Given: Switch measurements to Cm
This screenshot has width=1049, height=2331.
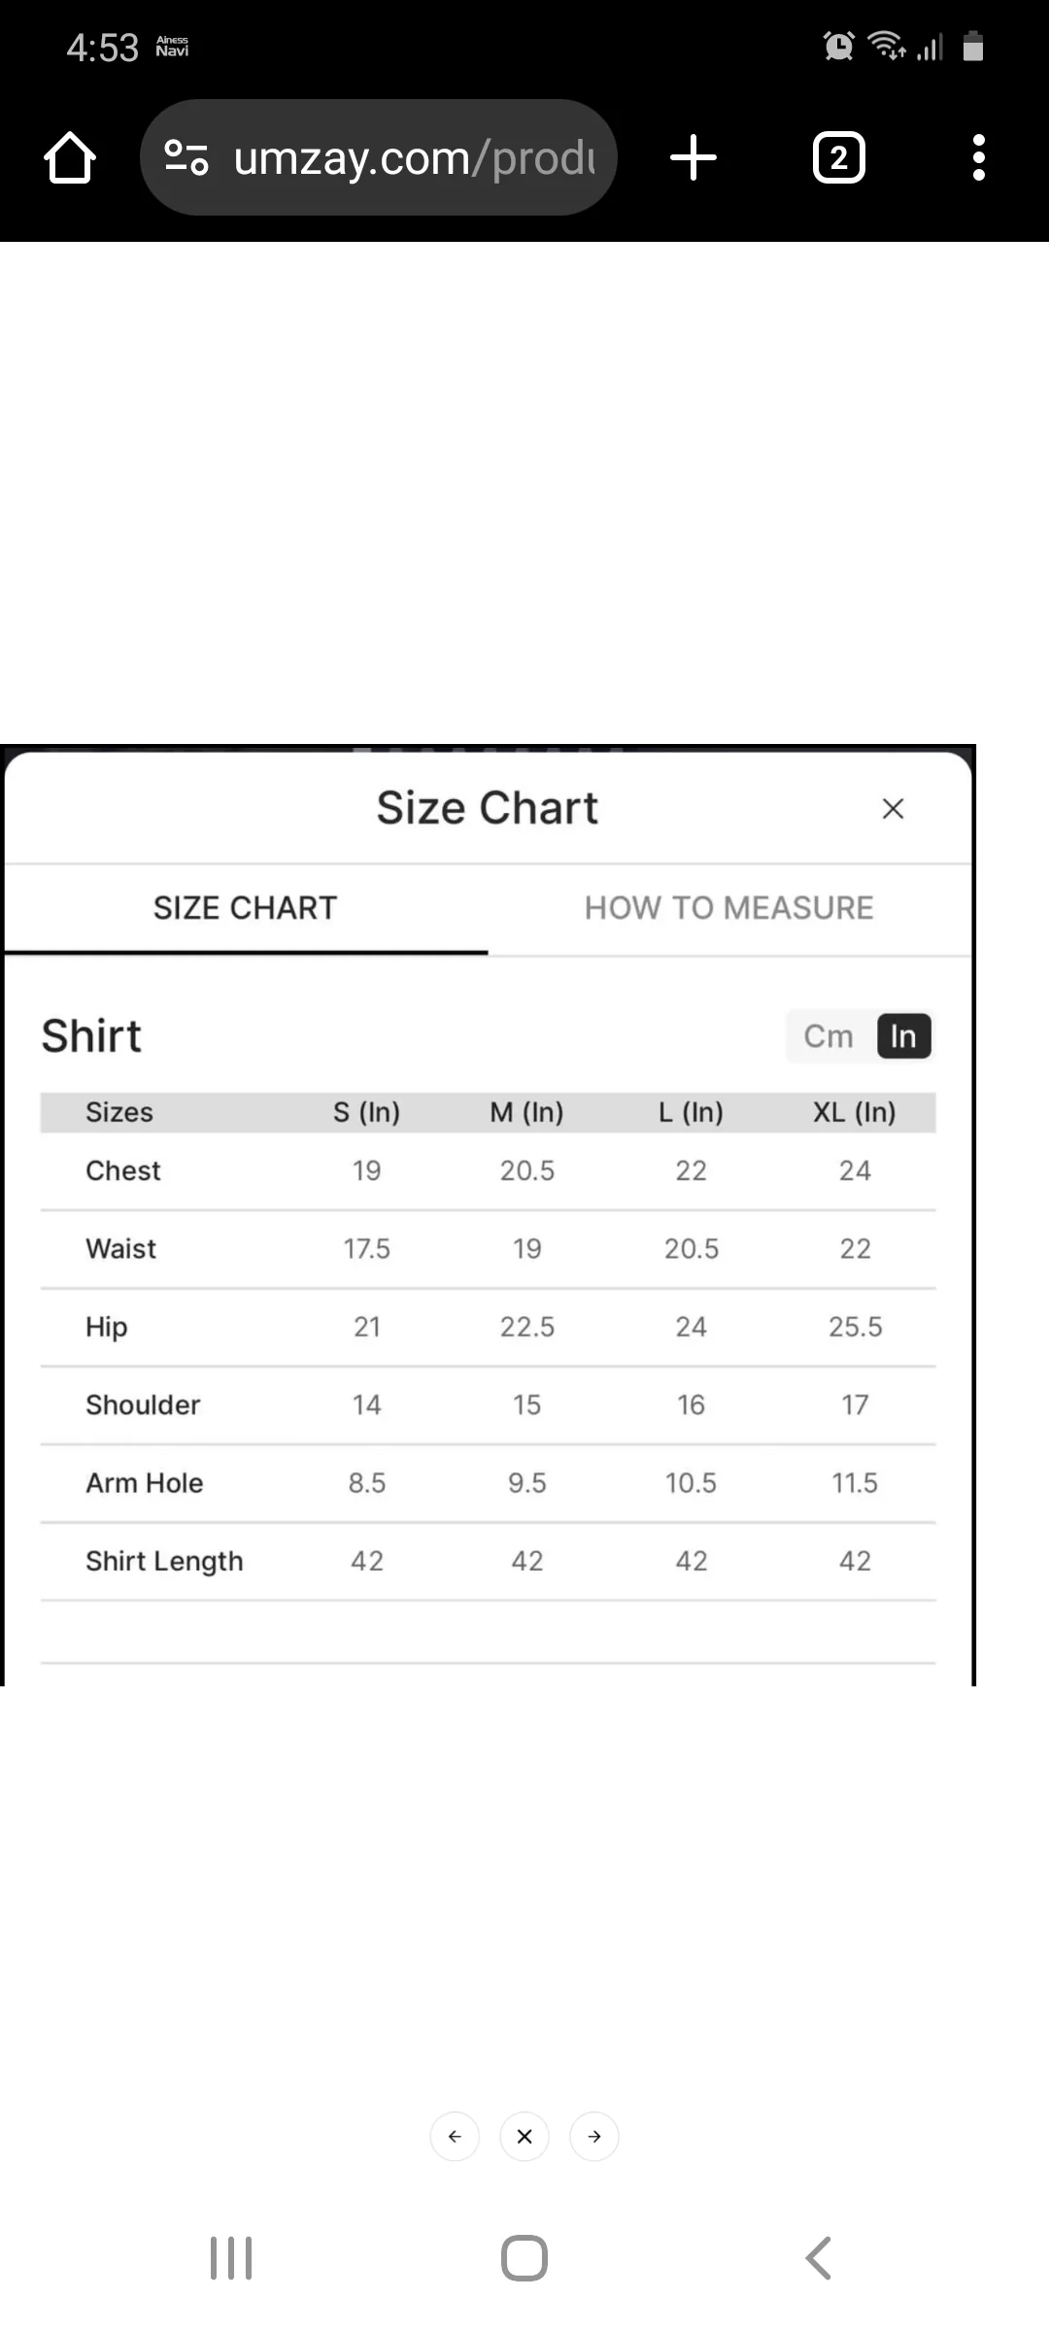Looking at the screenshot, I should point(829,1036).
